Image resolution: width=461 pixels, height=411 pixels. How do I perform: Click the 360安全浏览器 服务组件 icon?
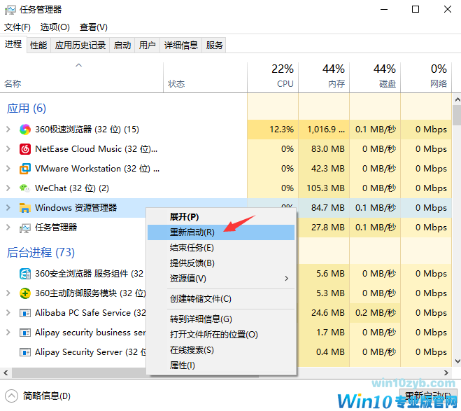[25, 274]
